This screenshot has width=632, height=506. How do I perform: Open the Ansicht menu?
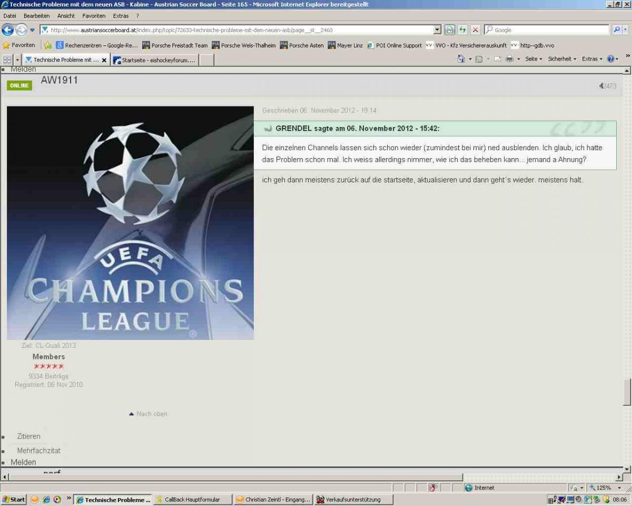click(66, 16)
